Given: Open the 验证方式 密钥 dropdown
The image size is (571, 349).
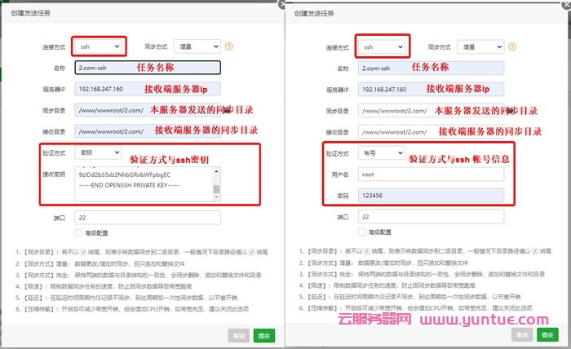Looking at the screenshot, I should click(x=97, y=152).
